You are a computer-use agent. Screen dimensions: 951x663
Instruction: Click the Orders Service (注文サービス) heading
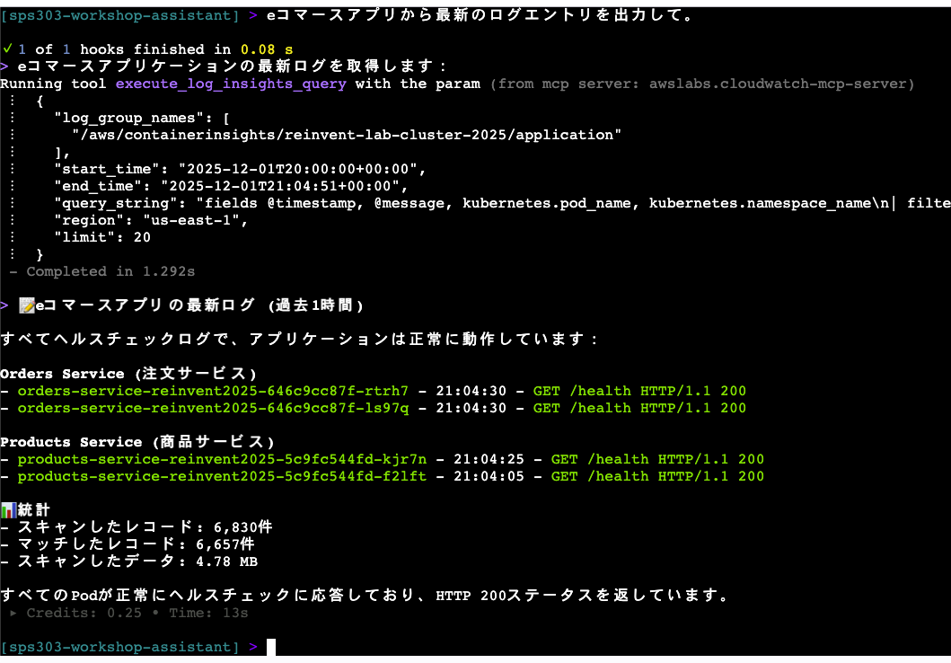coord(128,374)
